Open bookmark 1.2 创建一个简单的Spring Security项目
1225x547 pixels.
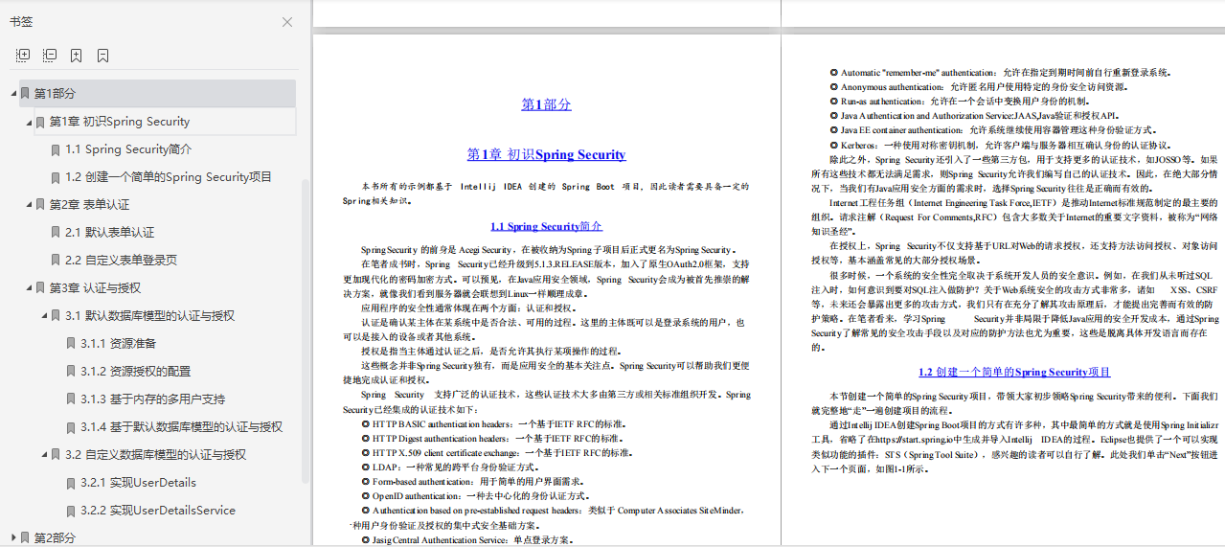coord(169,177)
